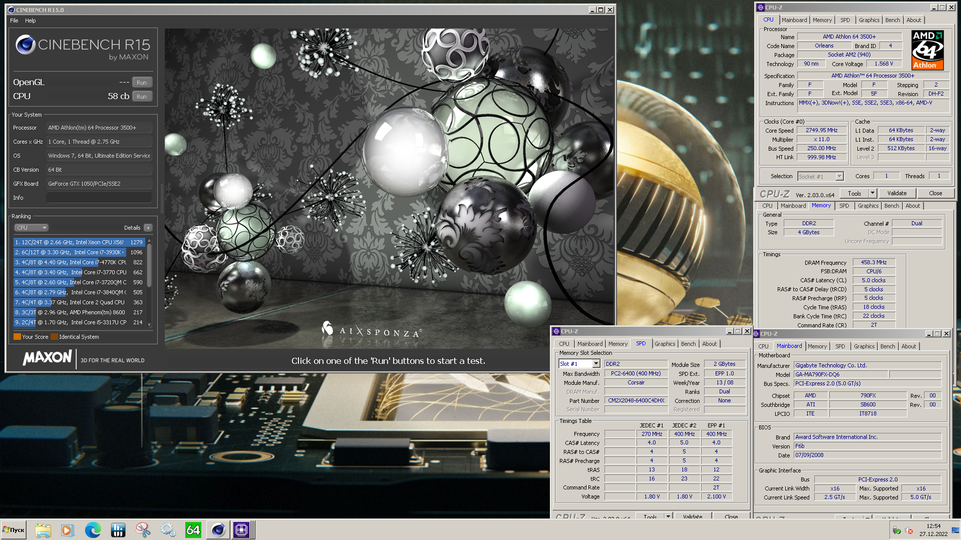Viewport: 961px width, 540px height.
Task: Click the Info input field in Cinebench
Action: click(x=99, y=198)
